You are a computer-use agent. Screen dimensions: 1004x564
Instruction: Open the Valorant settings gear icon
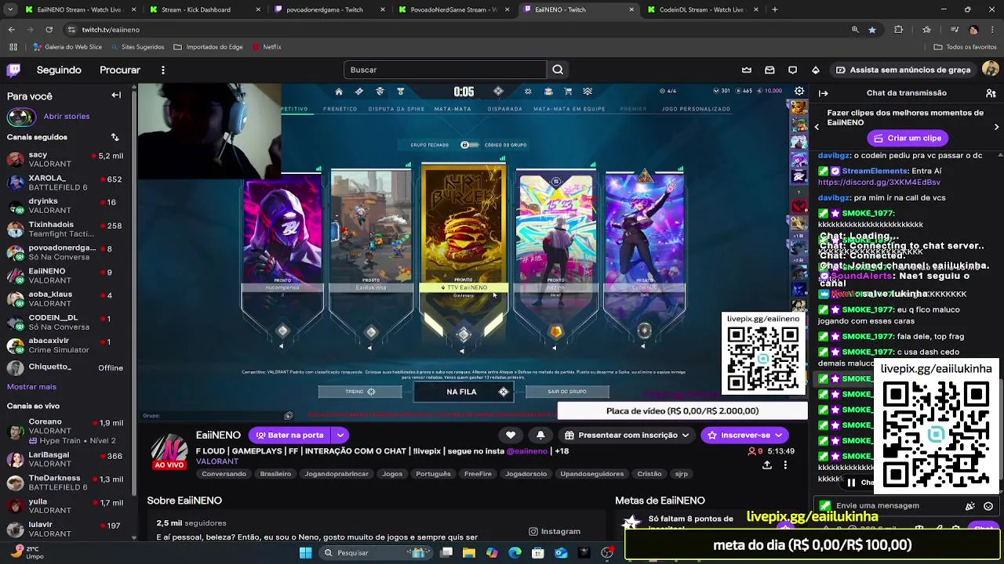click(799, 91)
